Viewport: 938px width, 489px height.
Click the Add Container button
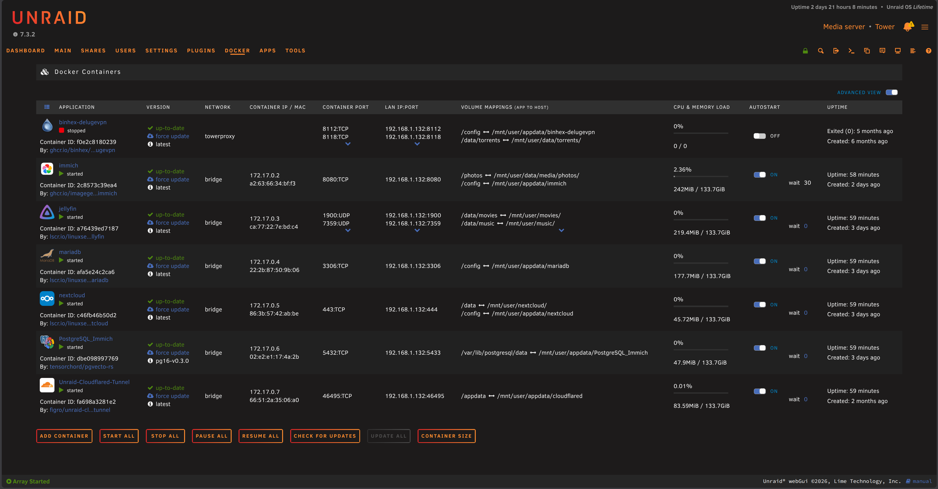(64, 436)
